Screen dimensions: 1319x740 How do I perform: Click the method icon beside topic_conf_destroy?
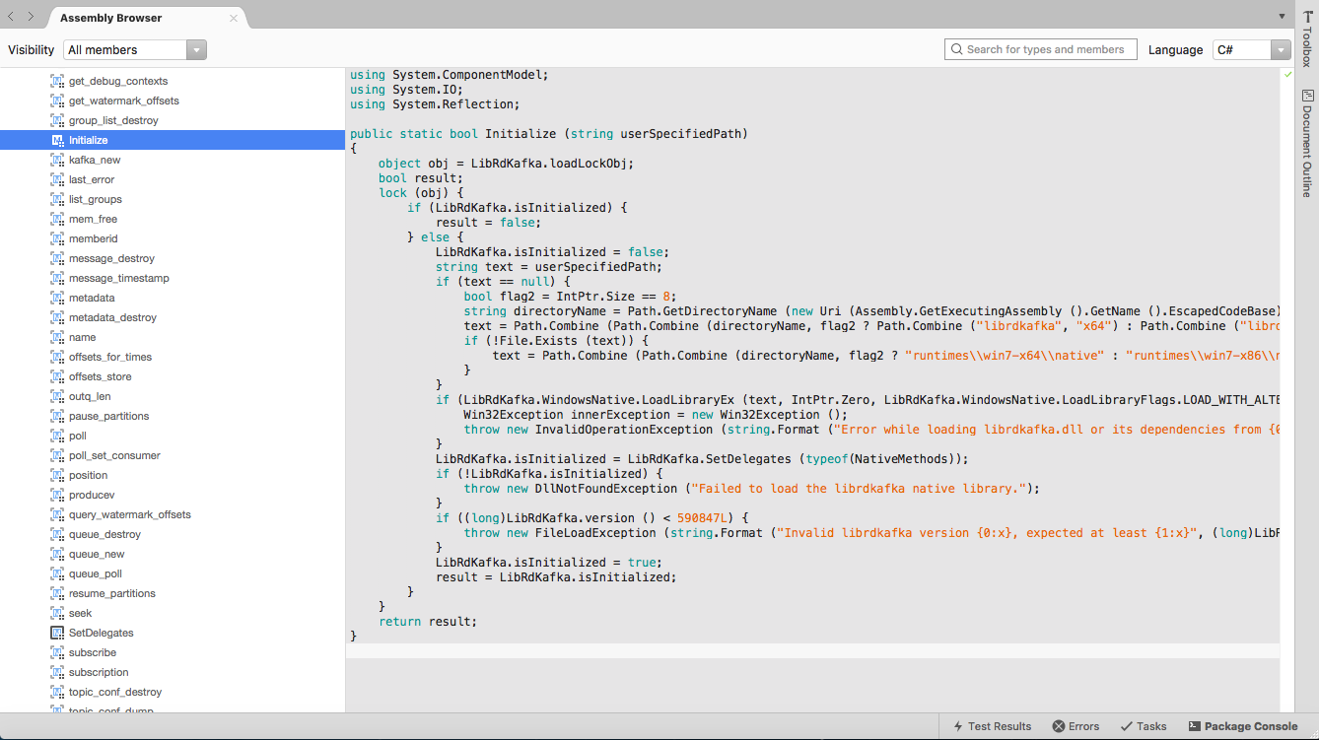click(57, 692)
